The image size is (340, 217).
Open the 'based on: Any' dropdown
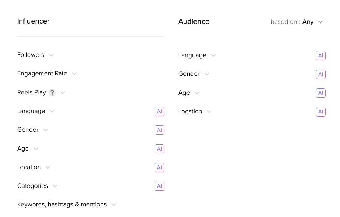320,22
